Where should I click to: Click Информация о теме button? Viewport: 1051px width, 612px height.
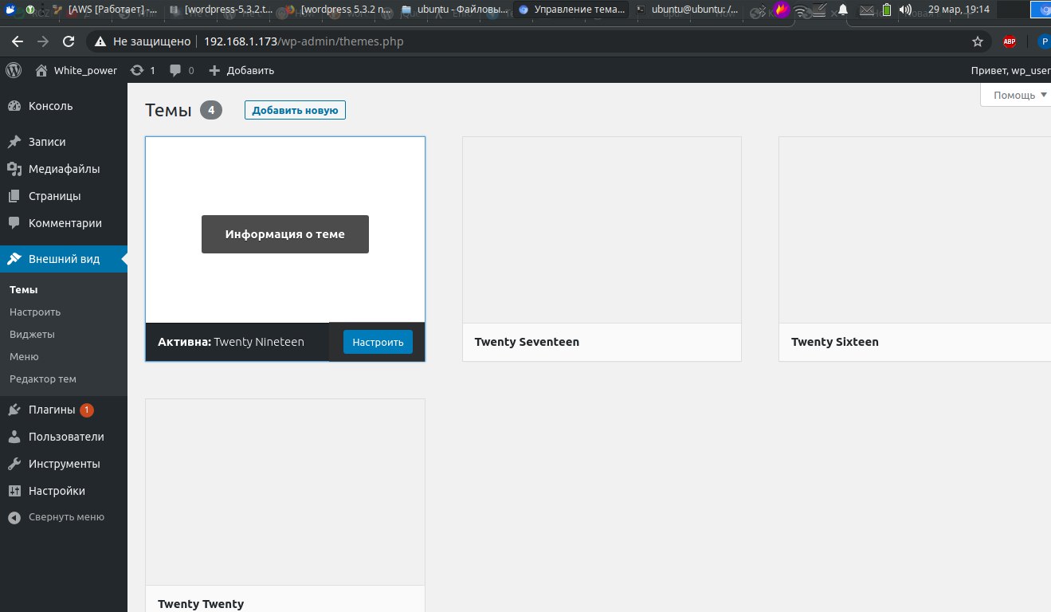pyautogui.click(x=285, y=234)
